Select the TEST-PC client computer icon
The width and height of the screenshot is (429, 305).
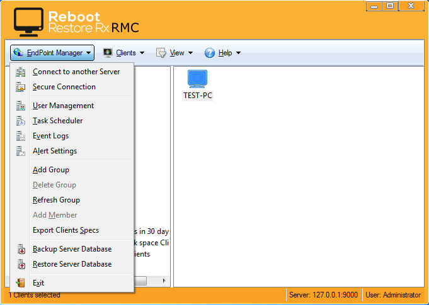[x=198, y=79]
